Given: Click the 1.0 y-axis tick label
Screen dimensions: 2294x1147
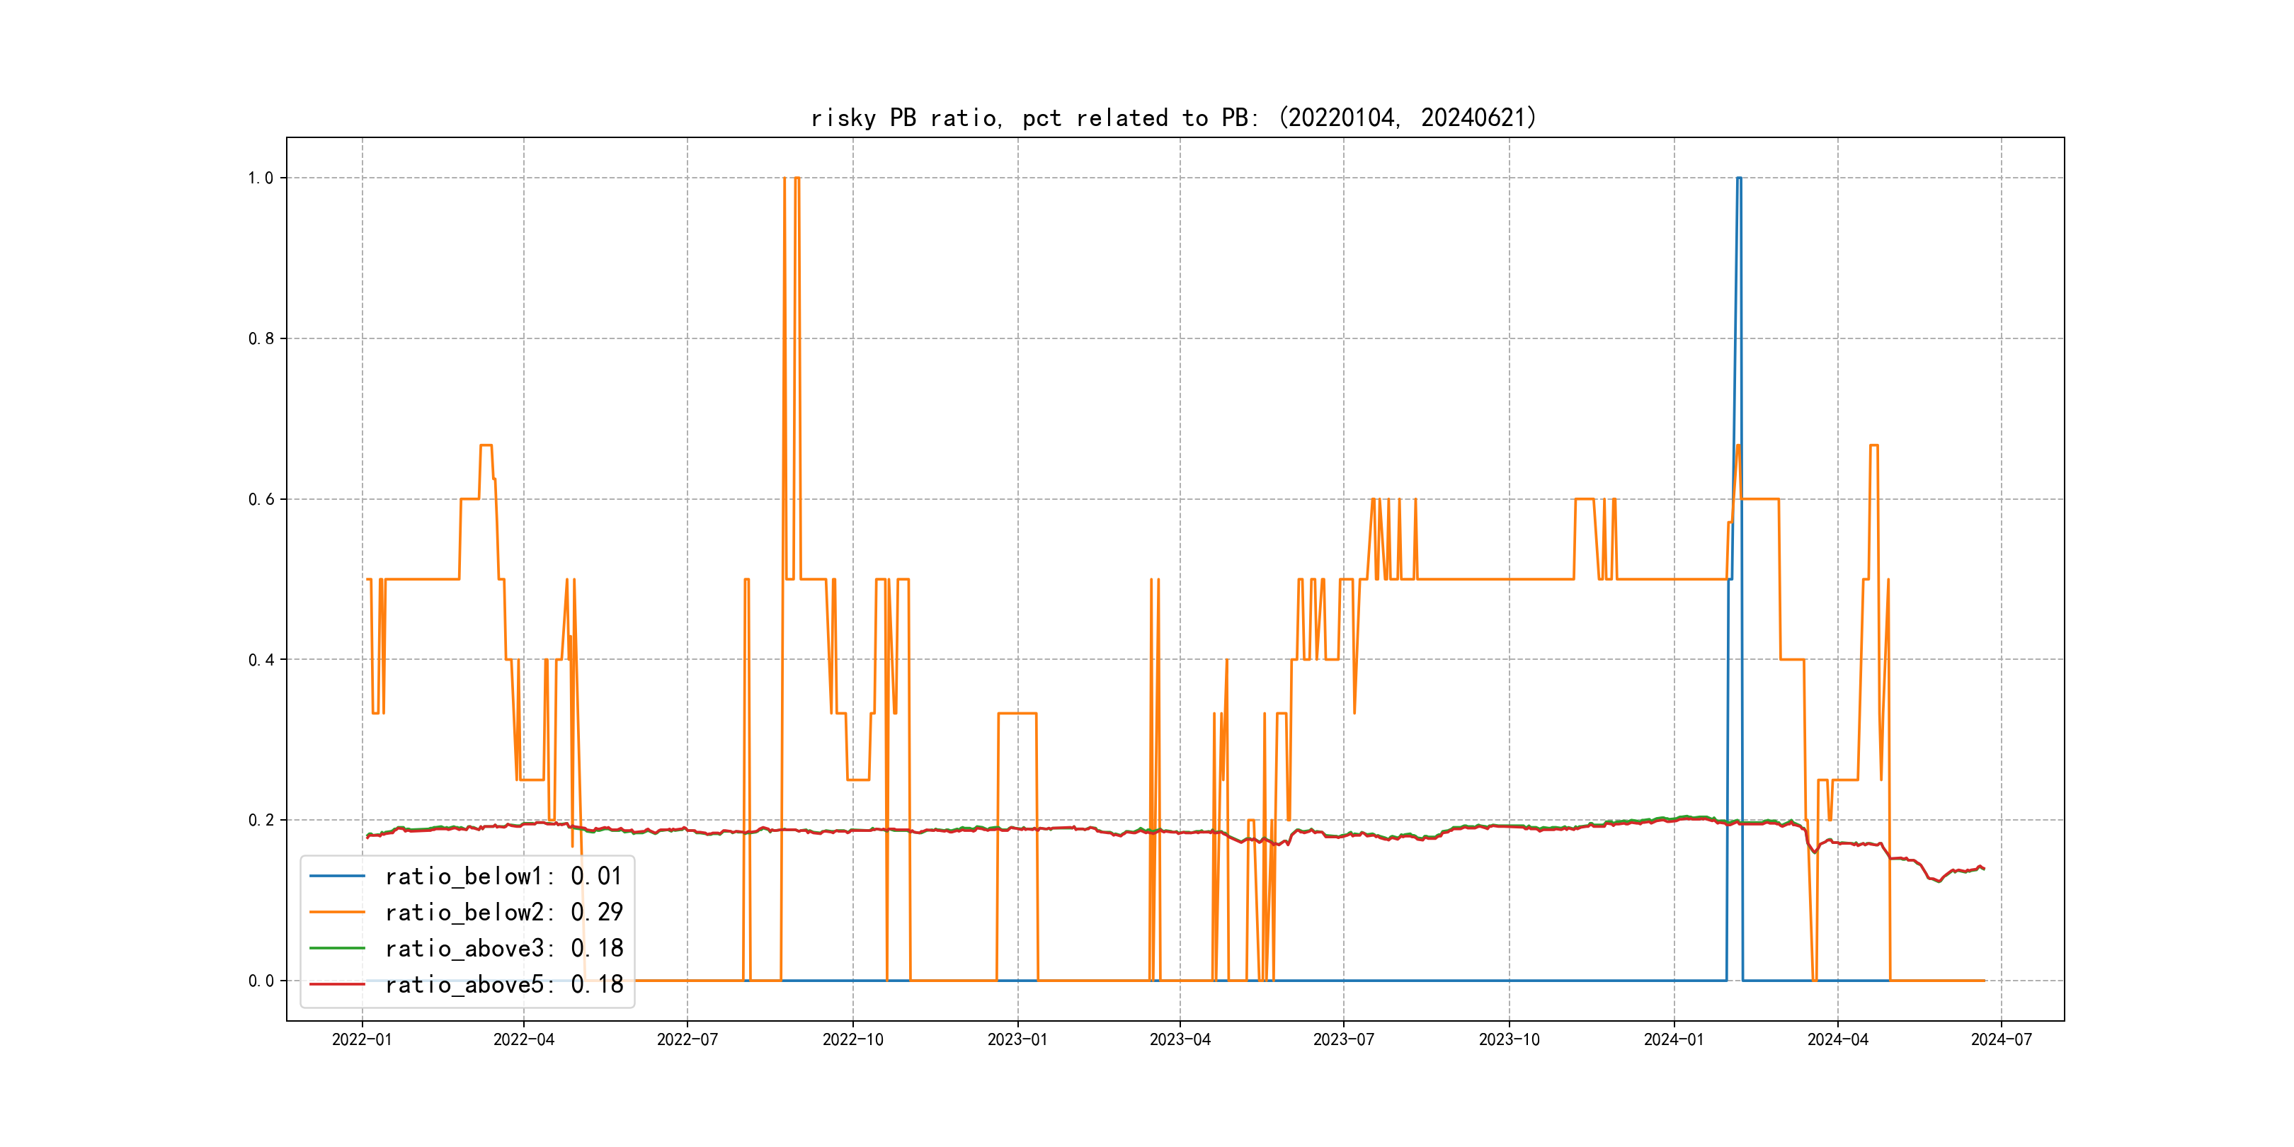Looking at the screenshot, I should coord(261,178).
